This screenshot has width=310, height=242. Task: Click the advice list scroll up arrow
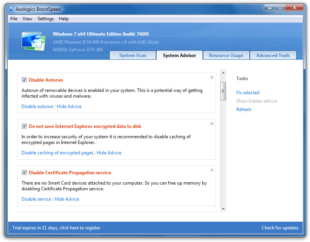(223, 73)
